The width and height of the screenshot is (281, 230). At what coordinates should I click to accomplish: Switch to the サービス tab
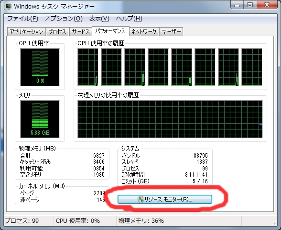click(81, 32)
